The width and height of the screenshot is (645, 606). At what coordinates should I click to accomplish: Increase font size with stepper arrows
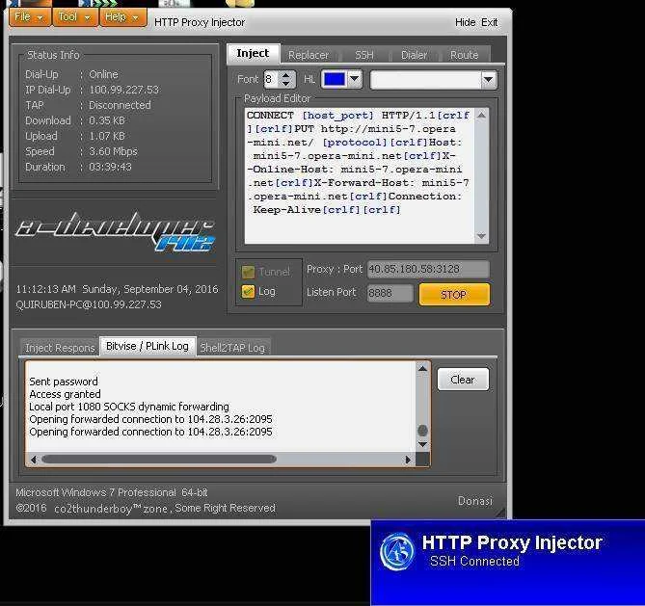[286, 75]
